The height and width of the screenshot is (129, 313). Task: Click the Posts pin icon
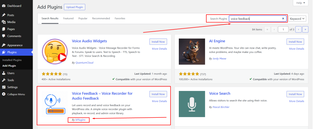pos(4,15)
